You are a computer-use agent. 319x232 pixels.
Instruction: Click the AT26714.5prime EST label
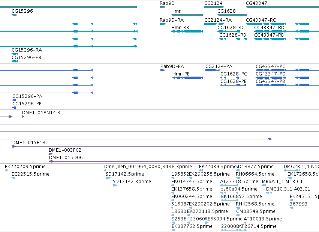point(258,226)
